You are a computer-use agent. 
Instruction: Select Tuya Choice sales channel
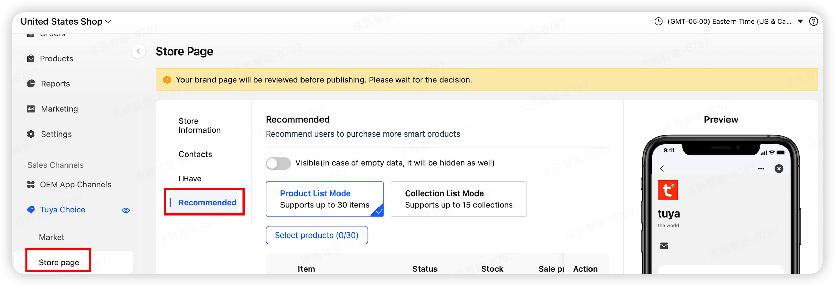(62, 210)
